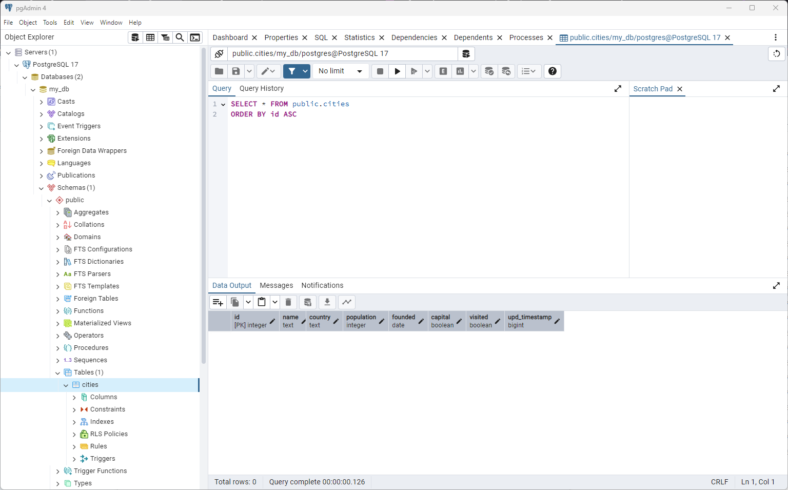The image size is (788, 490).
Task: Open the help question mark icon
Action: [x=553, y=71]
